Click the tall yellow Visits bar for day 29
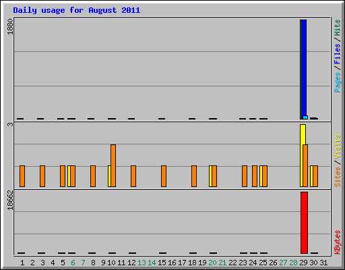Viewport: 345px width, 270px height. [x=303, y=135]
